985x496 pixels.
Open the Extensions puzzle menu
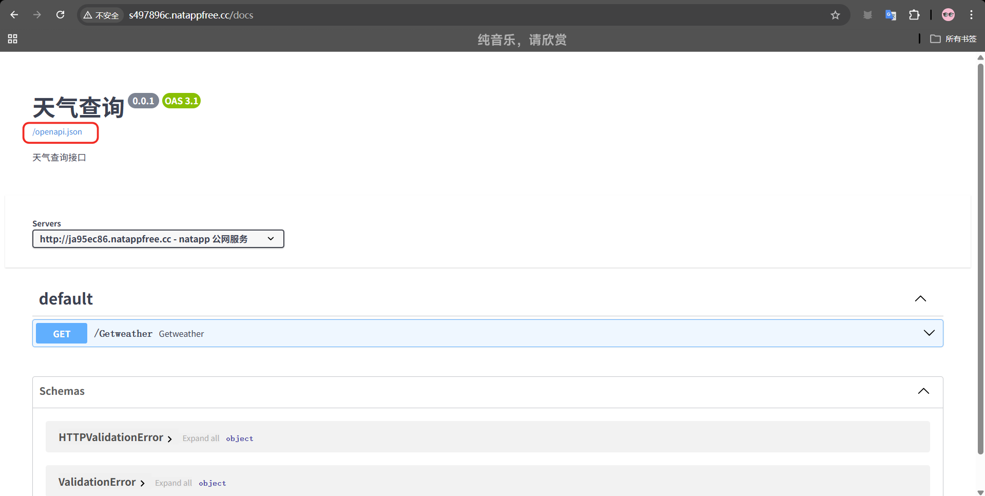(914, 15)
